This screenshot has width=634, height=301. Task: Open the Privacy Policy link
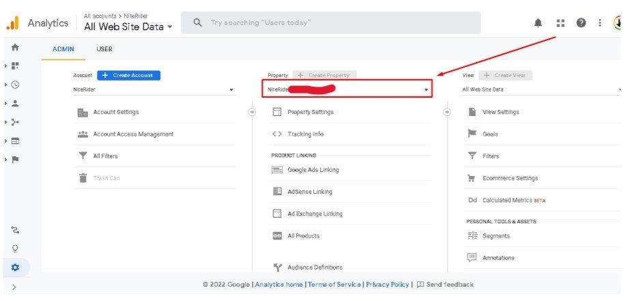click(388, 285)
